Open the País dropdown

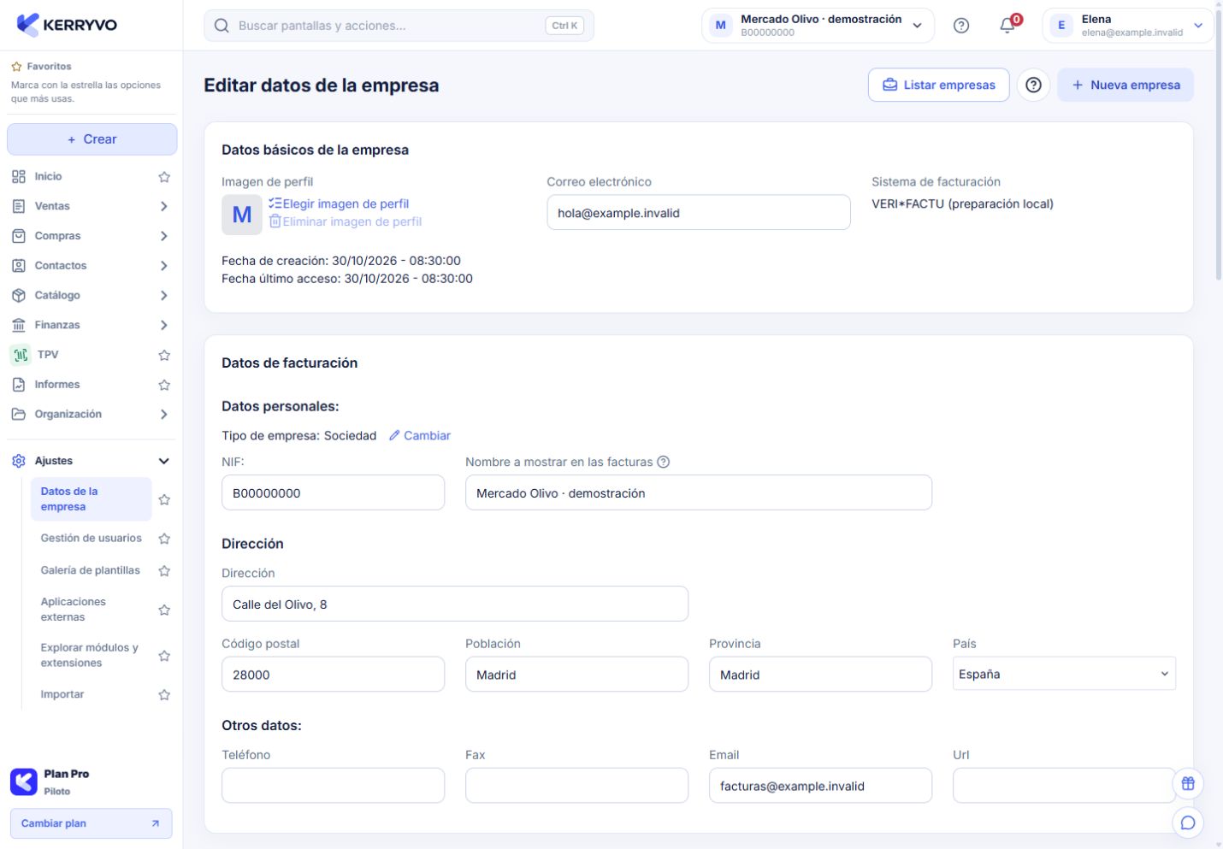(1064, 674)
